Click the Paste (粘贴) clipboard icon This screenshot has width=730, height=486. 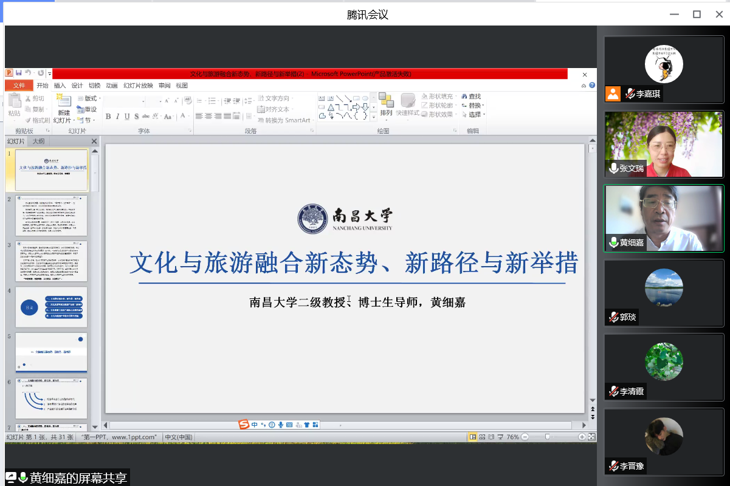[x=14, y=102]
